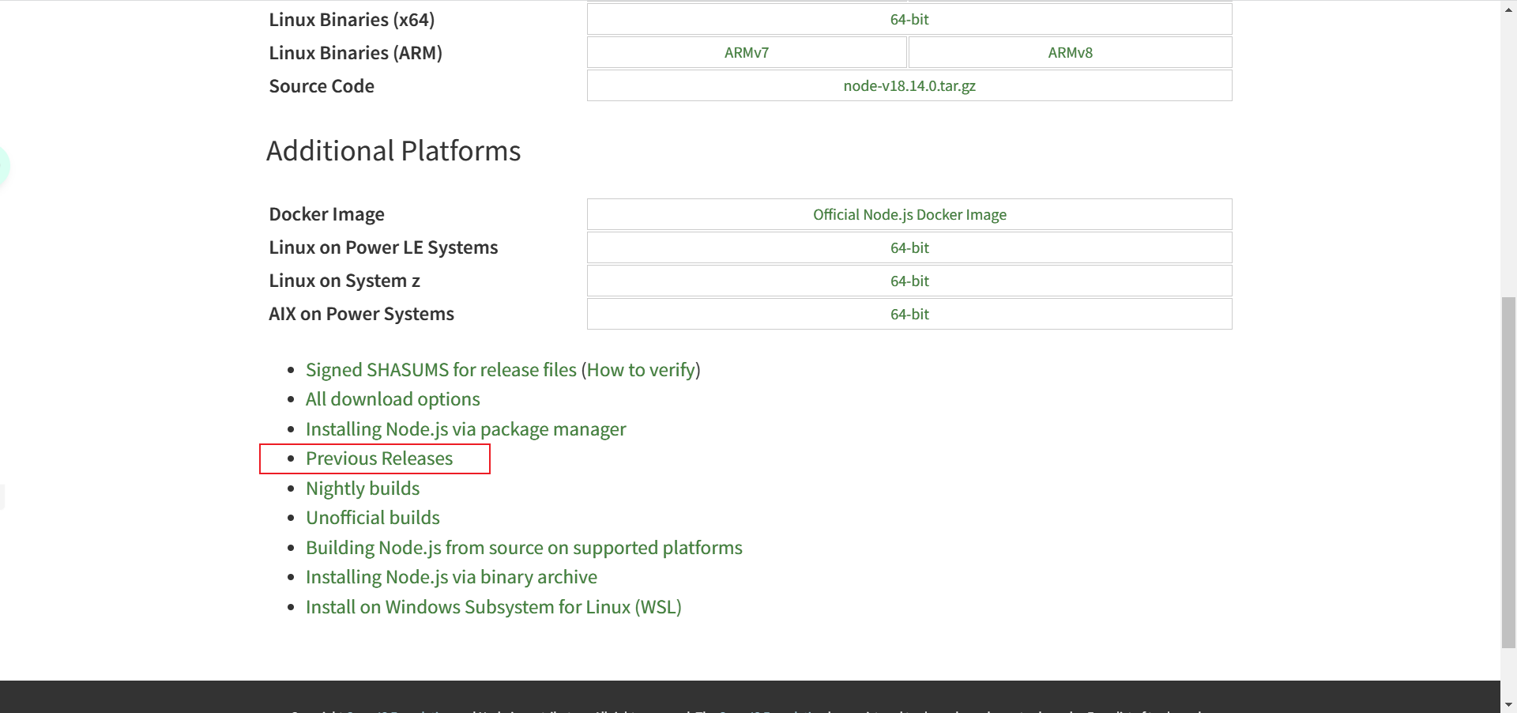Screen dimensions: 1517x713
Task: Open Unofficial builds link
Action: coord(373,518)
